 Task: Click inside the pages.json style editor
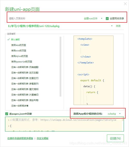click(64, 124)
